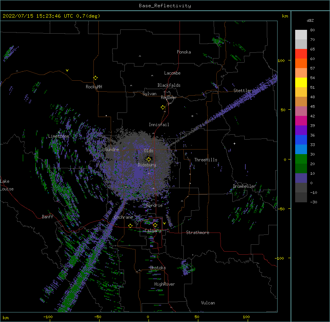Click the blue 36 dBZ color swatch
The image size is (330, 322).
(301, 140)
